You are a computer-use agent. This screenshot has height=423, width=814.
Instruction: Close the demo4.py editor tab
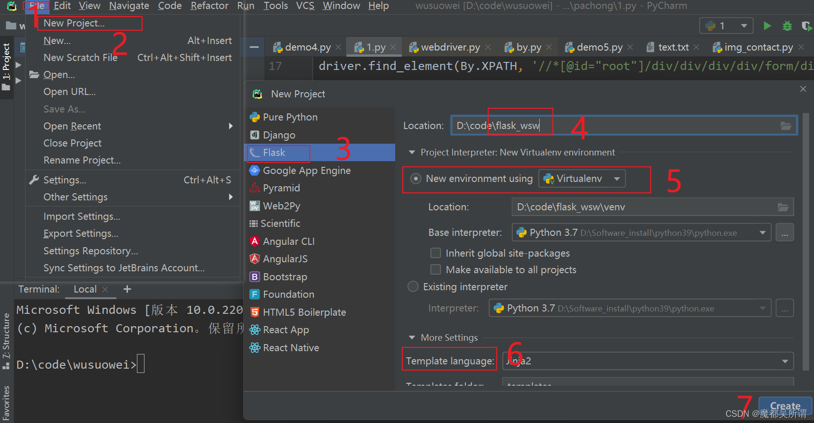click(x=338, y=47)
